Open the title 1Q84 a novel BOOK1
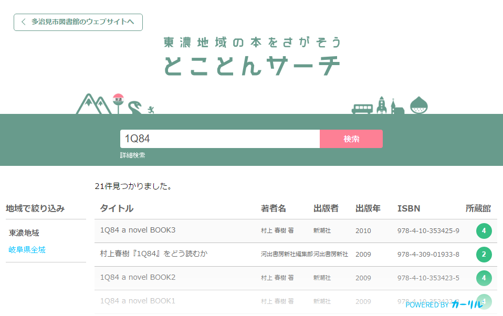Viewport: 503px width, 316px height. (138, 301)
